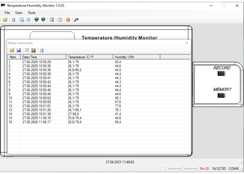Click the cable connection icon in main toolbar
This screenshot has width=244, height=174.
coord(76,19)
